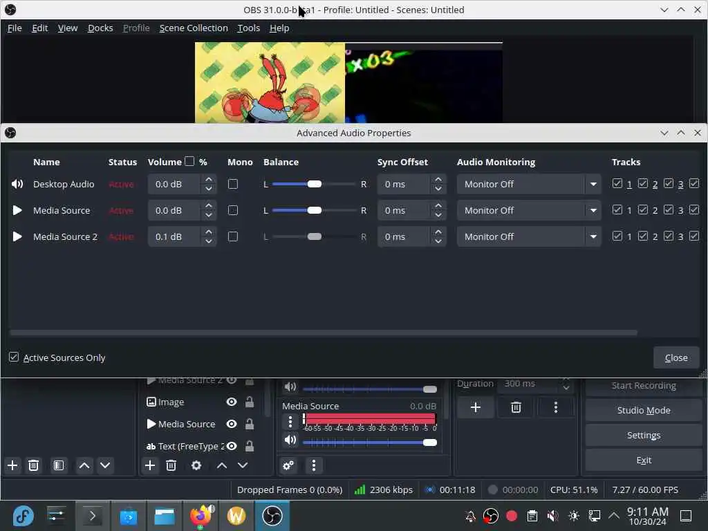This screenshot has height=531, width=708.
Task: Enable Mono for Media Source
Action: click(233, 210)
